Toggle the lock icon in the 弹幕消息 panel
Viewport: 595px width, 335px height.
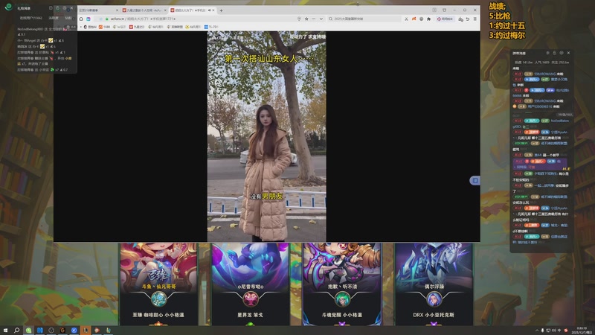click(x=554, y=53)
